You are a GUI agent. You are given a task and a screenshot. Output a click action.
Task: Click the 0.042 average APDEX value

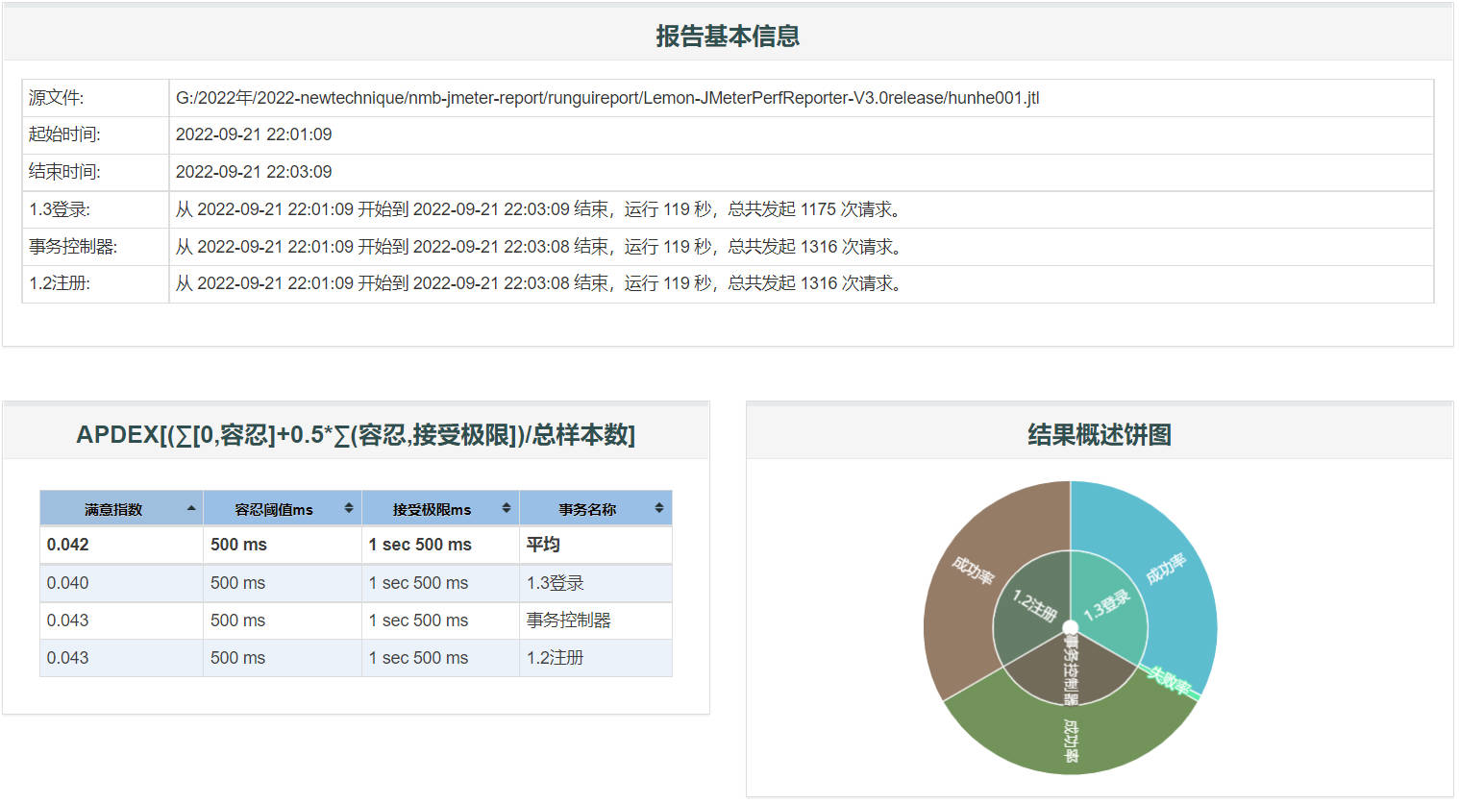coord(68,545)
